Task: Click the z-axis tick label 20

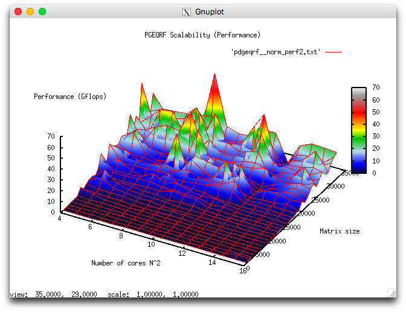Action: pos(51,191)
